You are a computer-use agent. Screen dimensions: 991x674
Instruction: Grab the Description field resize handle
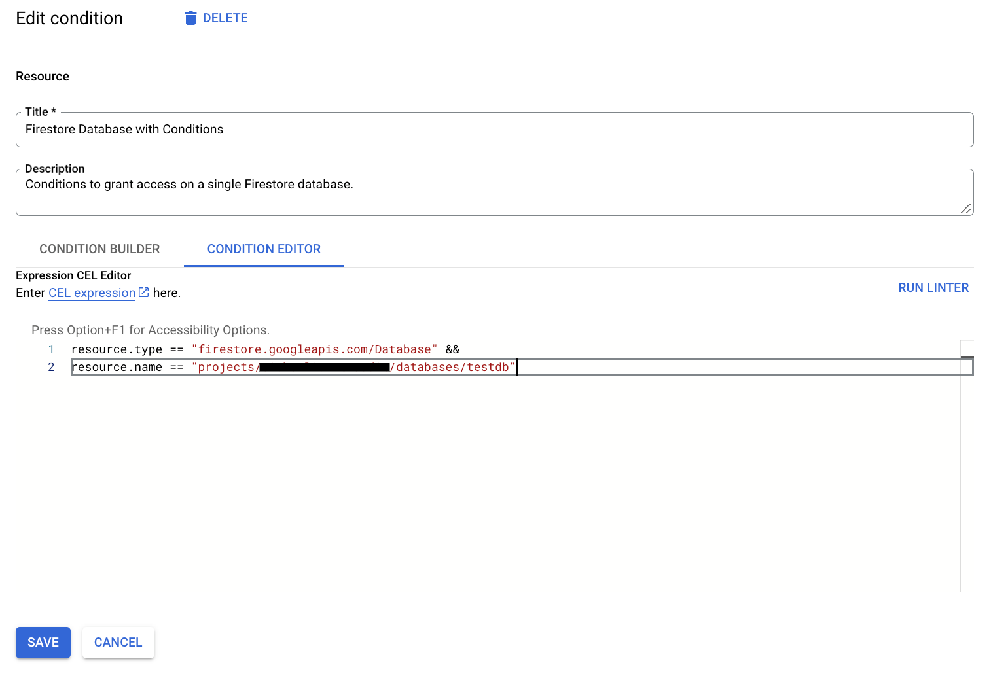click(x=966, y=209)
